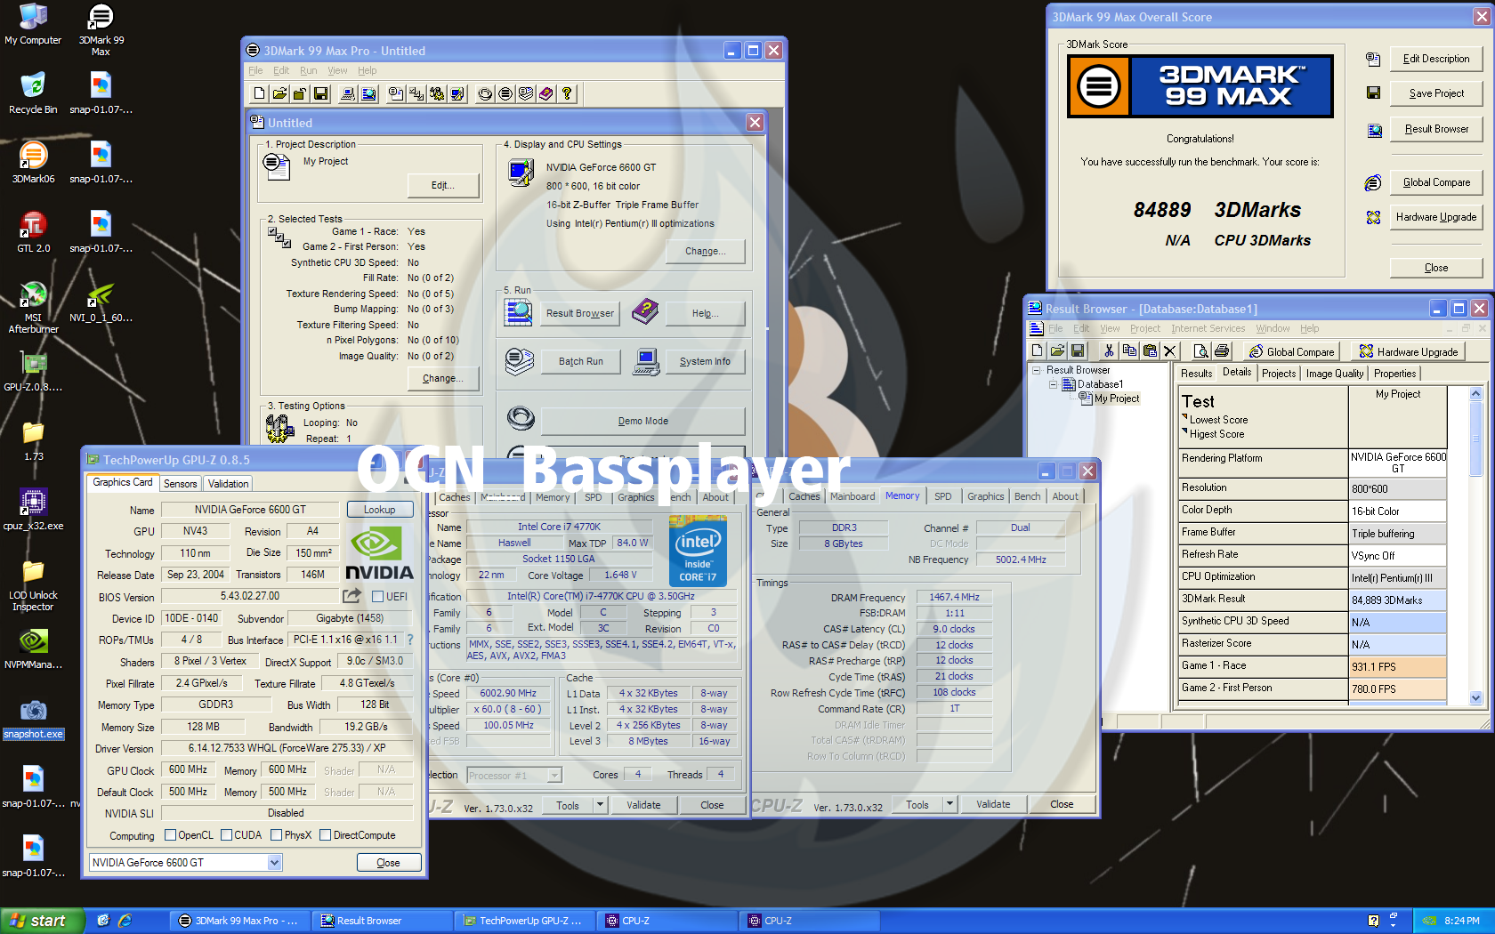Switch to Graphics tab in CPU-Z Memory window
This screenshot has height=934, width=1495.
(985, 496)
